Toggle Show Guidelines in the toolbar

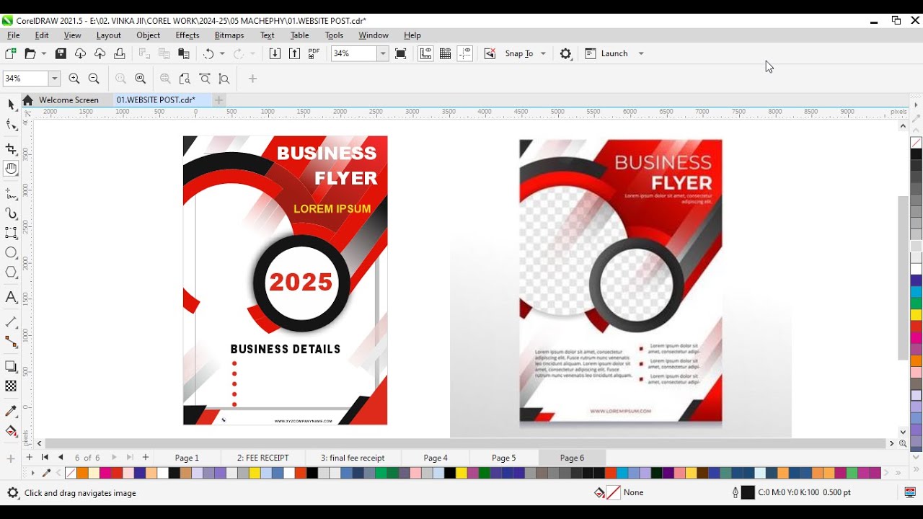pos(465,53)
